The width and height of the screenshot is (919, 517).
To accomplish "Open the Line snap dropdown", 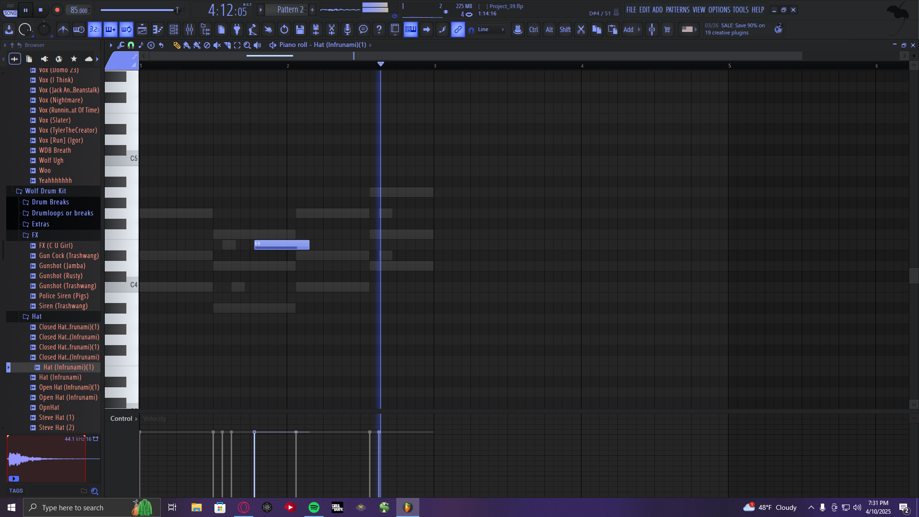I will pos(491,30).
